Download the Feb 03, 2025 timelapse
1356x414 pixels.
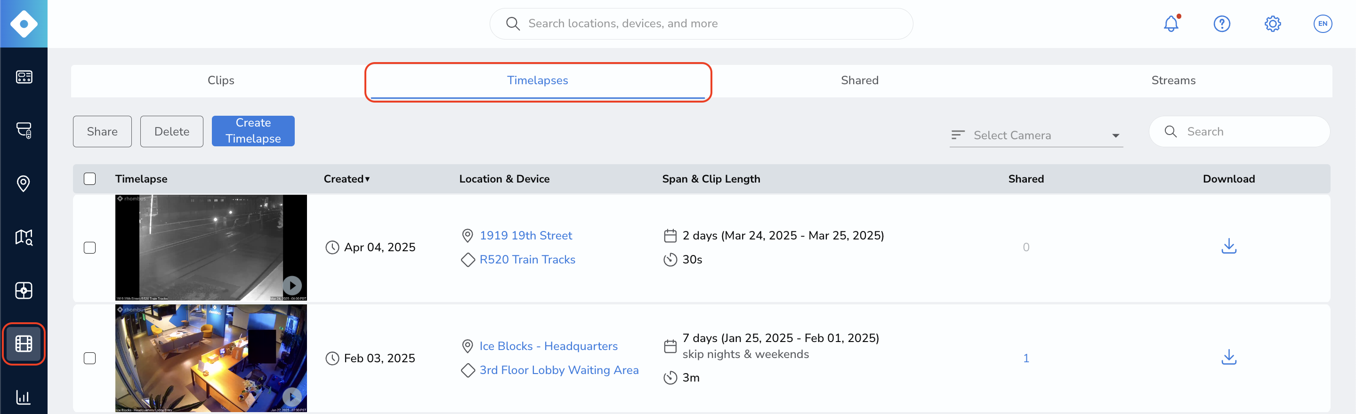1228,357
